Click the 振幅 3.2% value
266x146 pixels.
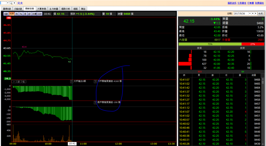[x=260, y=27]
